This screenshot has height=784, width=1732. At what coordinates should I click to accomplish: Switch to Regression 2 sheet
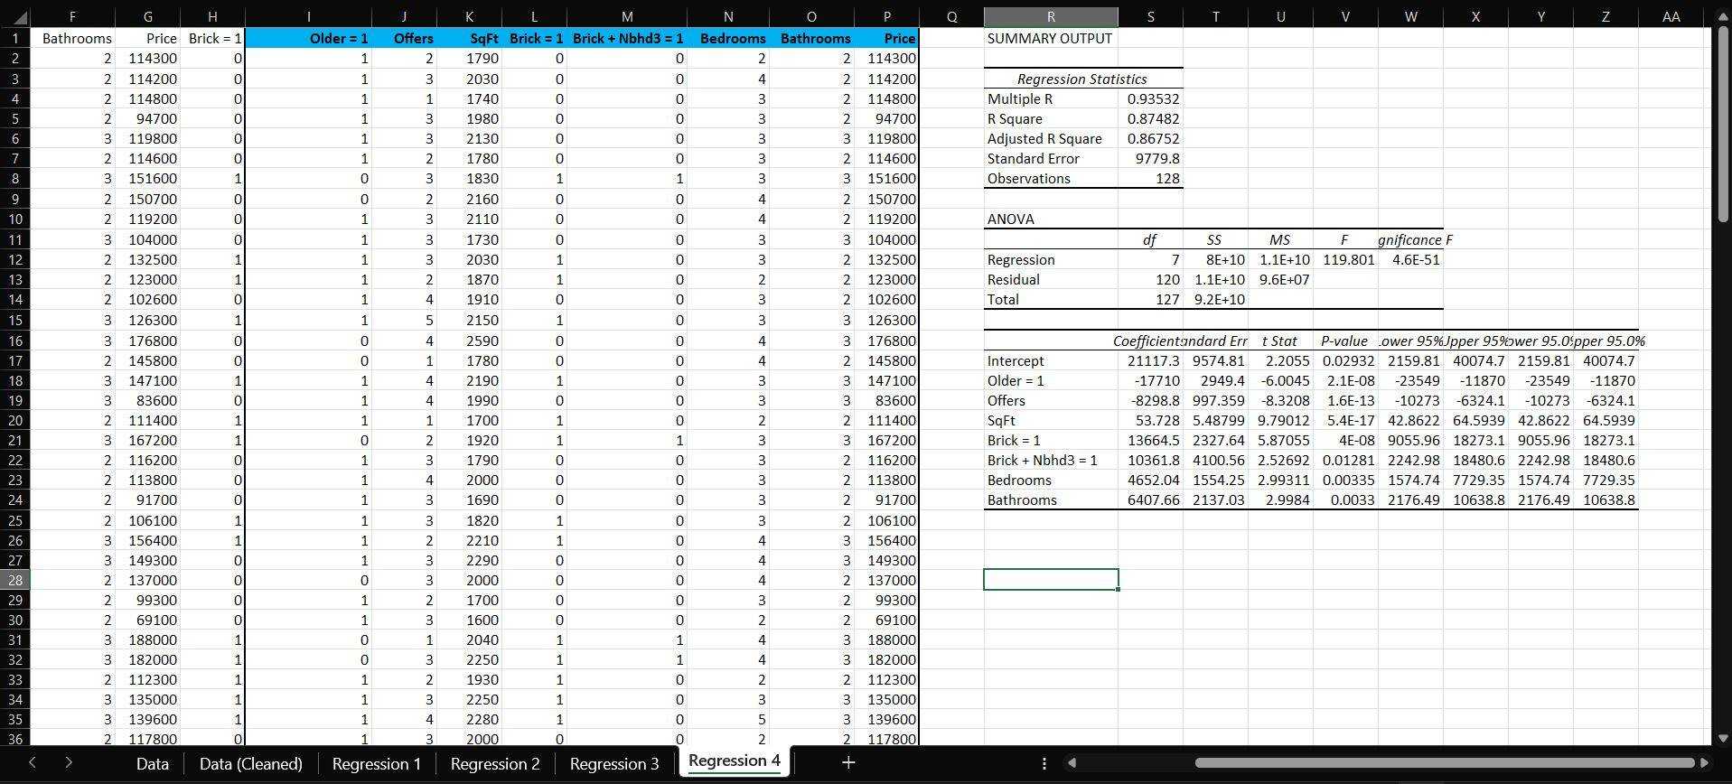coord(494,763)
